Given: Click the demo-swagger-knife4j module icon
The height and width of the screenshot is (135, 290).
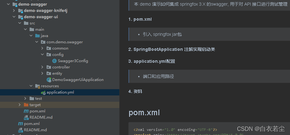Looking at the screenshot, I should (20, 11).
